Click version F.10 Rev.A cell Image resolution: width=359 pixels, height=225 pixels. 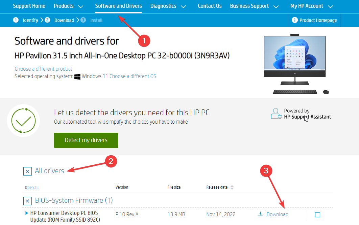click(x=127, y=215)
